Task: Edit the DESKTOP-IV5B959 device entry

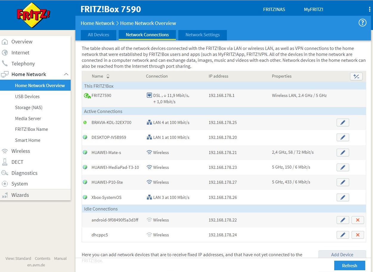Action: click(x=343, y=137)
